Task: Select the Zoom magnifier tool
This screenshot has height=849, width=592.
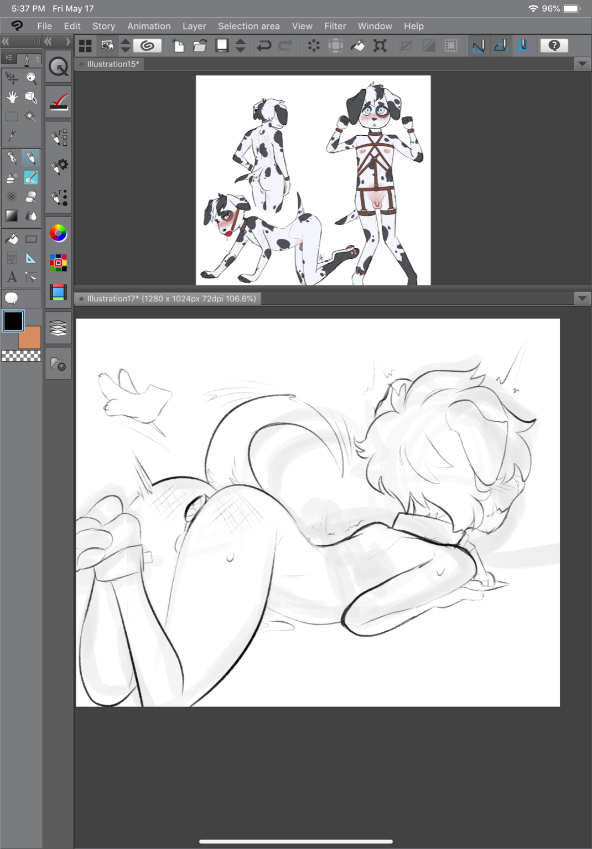Action: click(31, 78)
